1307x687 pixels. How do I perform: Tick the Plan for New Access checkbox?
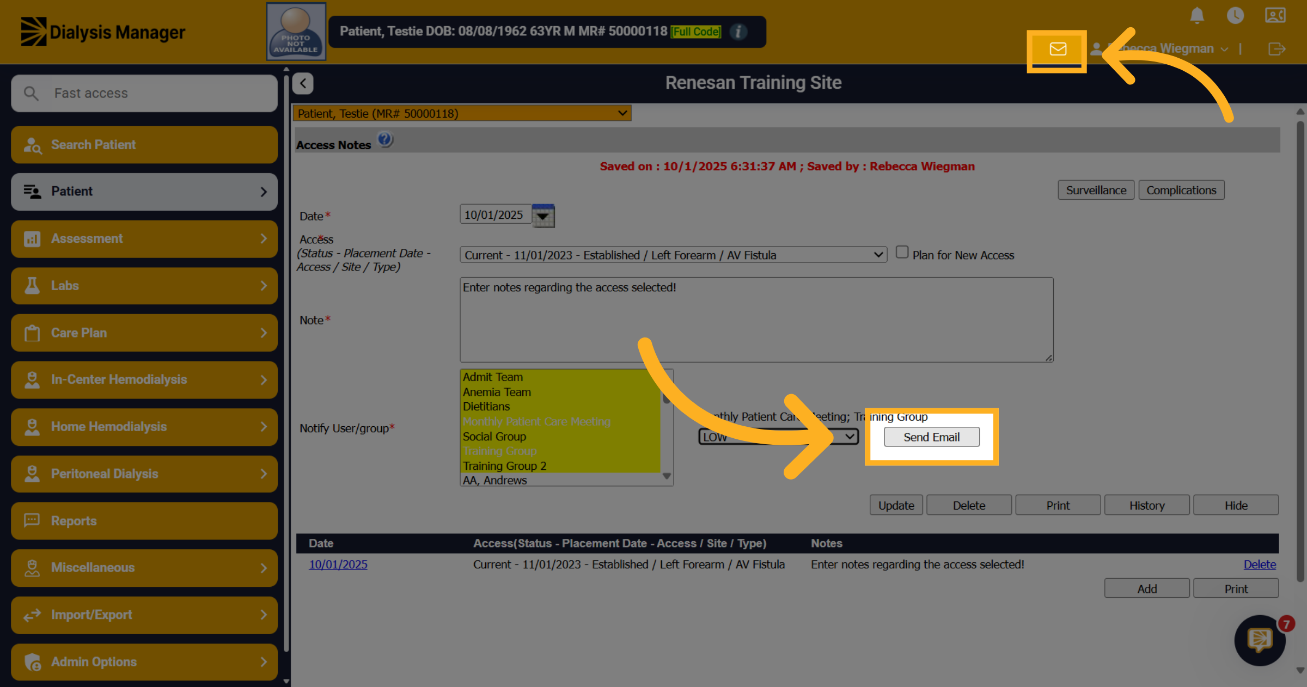coord(902,252)
